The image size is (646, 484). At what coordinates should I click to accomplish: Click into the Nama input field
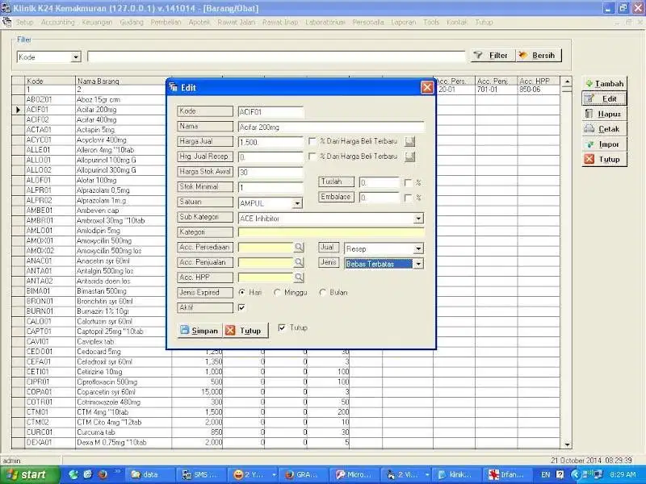331,127
